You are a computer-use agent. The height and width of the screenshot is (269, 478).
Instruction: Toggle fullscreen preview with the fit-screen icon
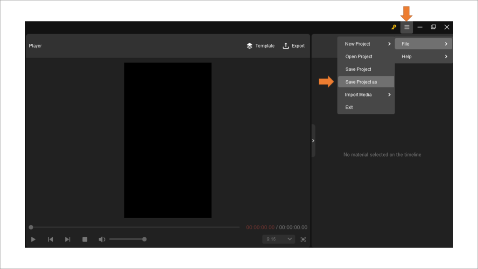303,239
